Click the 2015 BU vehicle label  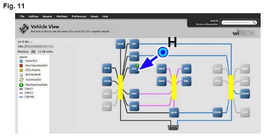pos(25,42)
